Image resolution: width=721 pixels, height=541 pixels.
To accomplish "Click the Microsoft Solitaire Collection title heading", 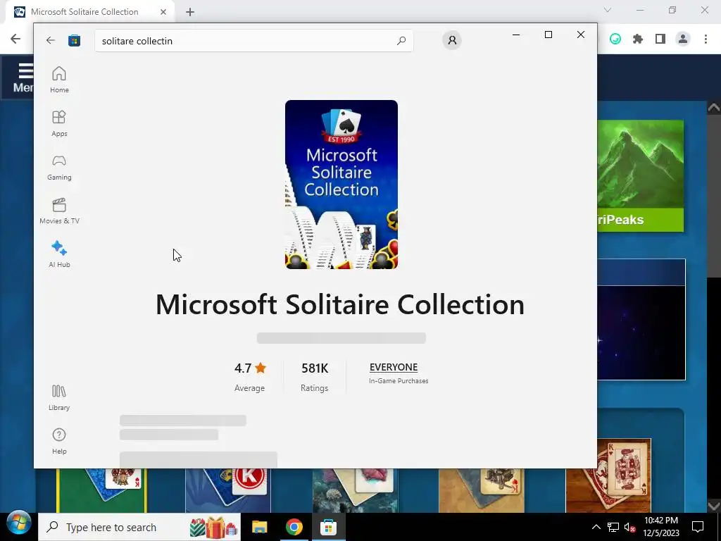I will point(340,304).
